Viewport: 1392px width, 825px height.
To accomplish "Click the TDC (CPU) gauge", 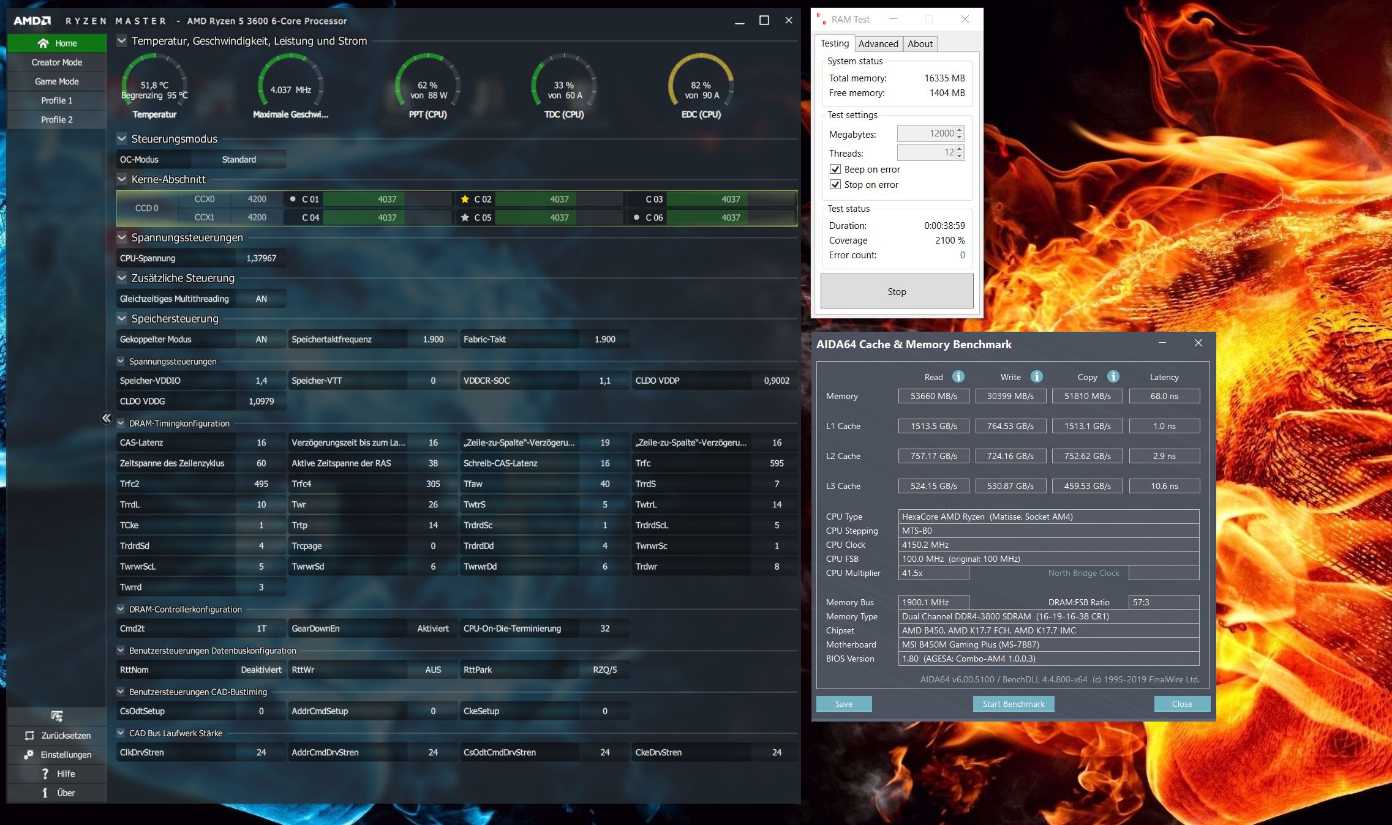I will tap(564, 87).
